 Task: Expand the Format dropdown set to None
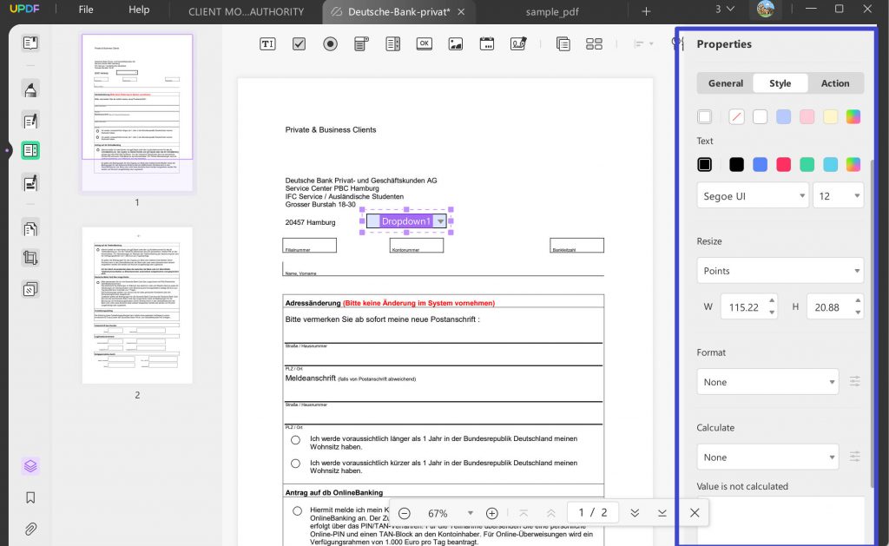coord(767,382)
